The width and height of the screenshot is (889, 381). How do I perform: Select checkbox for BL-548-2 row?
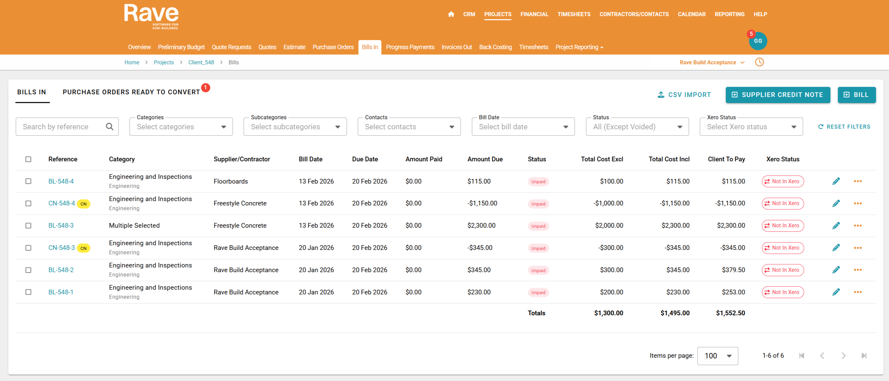coord(28,270)
